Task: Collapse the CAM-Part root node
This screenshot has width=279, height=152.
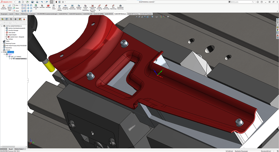Action: pos(2,26)
